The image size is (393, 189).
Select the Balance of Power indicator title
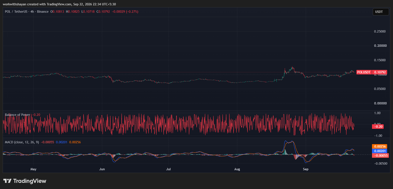(x=17, y=115)
